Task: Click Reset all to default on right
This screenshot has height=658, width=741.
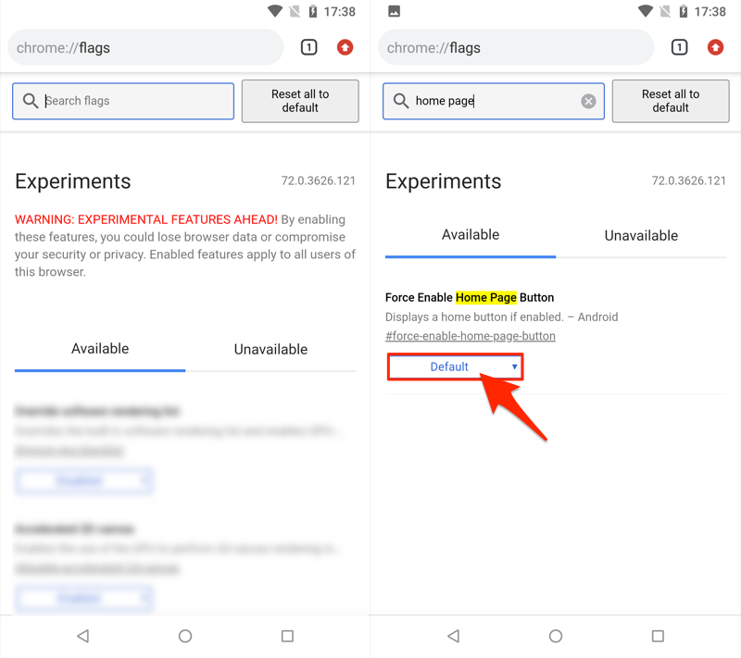Action: click(671, 101)
